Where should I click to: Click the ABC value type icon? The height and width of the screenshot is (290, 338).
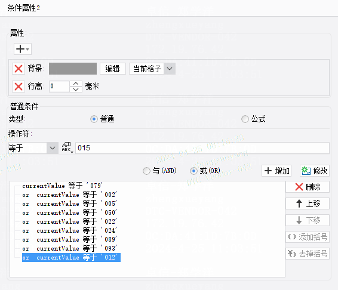click(x=67, y=147)
